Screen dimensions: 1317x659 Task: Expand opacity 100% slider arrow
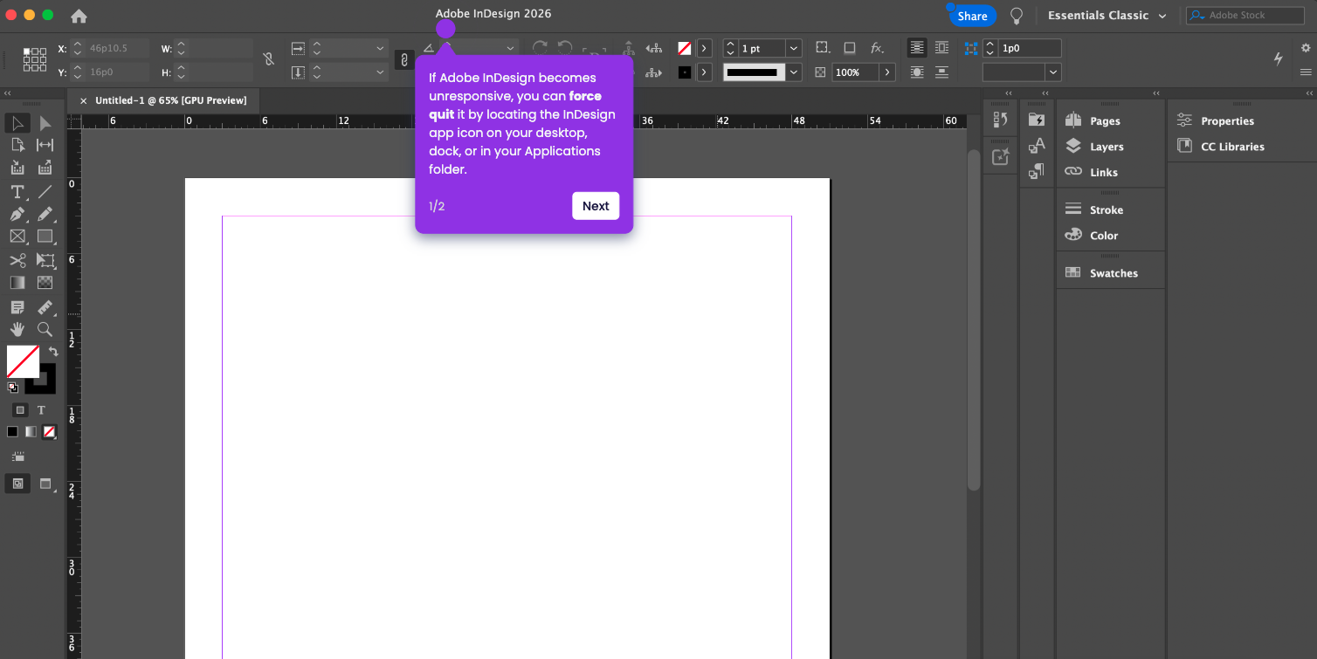(x=887, y=72)
